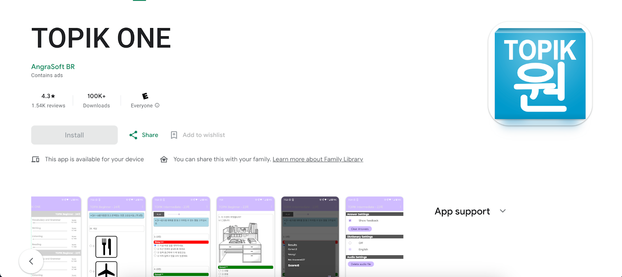The height and width of the screenshot is (277, 622).
Task: Click the TOPIK ONE title heading
Action: click(101, 38)
